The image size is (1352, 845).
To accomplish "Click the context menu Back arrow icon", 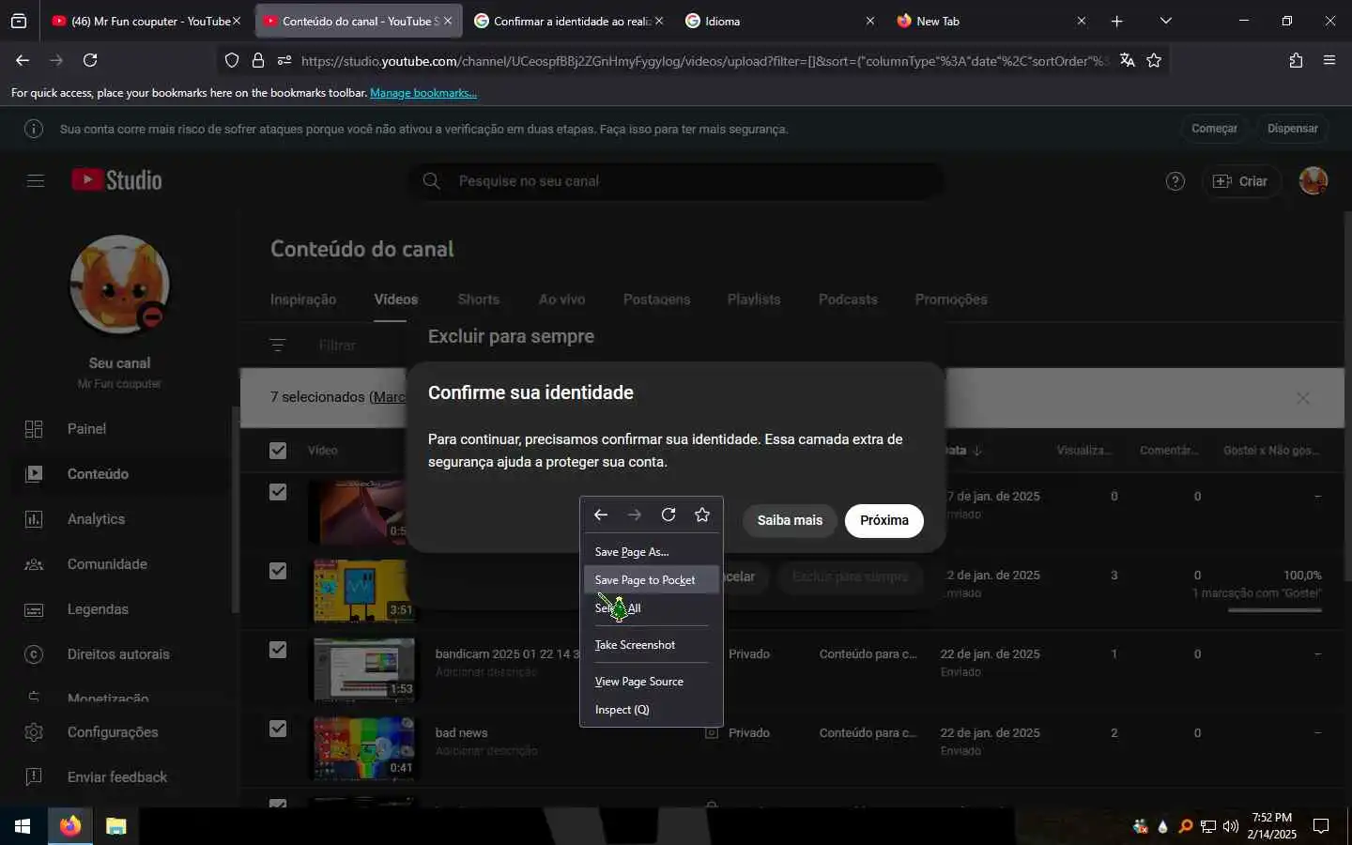I will pos(601,515).
